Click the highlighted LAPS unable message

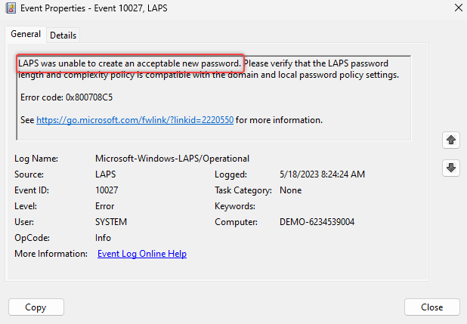point(130,63)
